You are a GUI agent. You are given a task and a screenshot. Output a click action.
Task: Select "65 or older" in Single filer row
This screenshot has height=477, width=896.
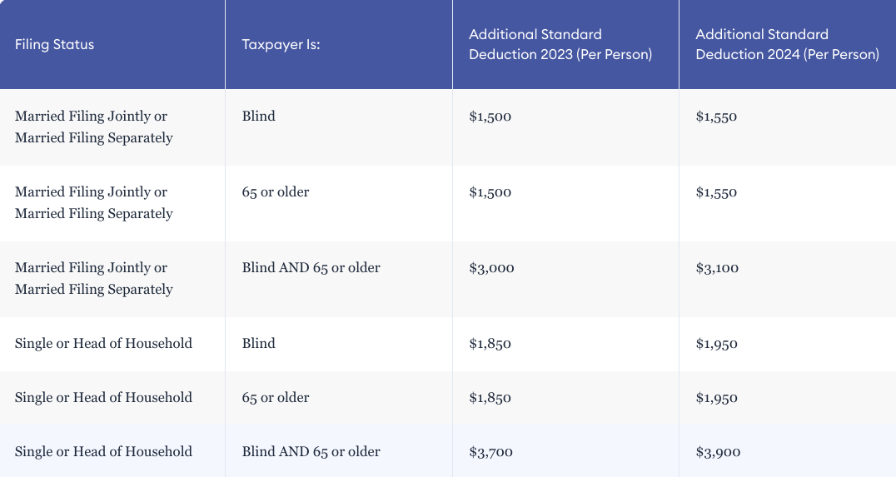pos(276,398)
